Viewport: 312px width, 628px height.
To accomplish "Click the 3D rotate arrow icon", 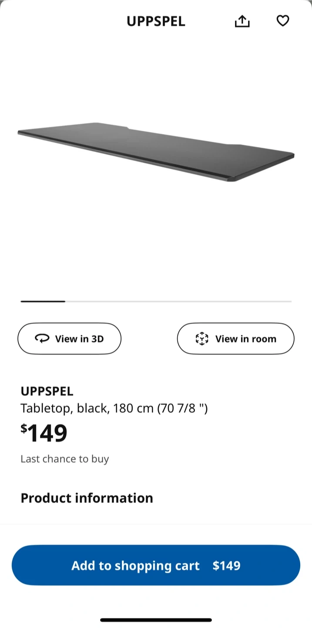I will coord(42,339).
